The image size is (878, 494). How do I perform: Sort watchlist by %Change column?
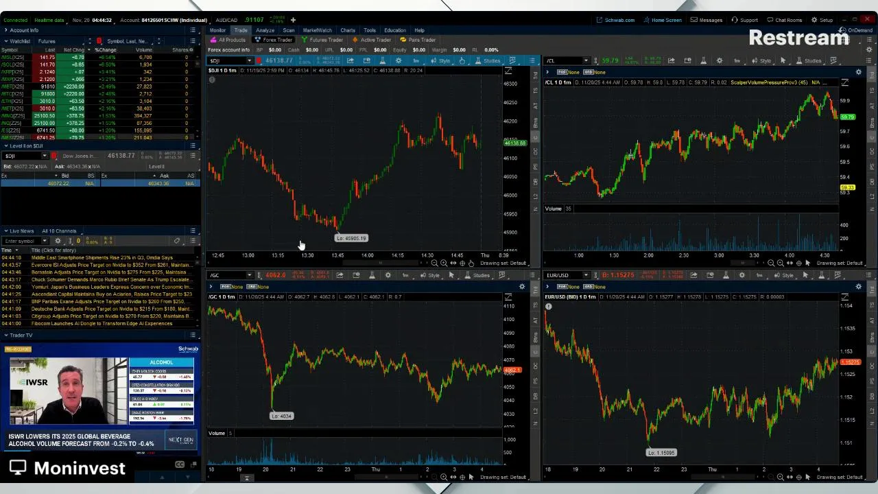105,50
